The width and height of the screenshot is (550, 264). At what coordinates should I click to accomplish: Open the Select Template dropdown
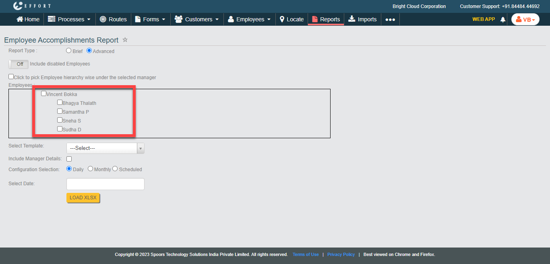105,148
